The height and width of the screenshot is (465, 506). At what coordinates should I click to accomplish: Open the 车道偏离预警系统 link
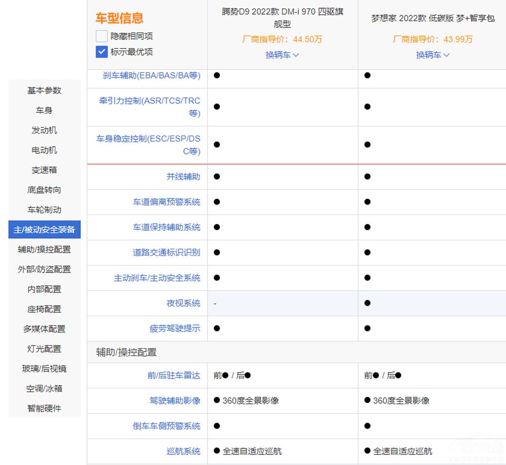click(166, 202)
